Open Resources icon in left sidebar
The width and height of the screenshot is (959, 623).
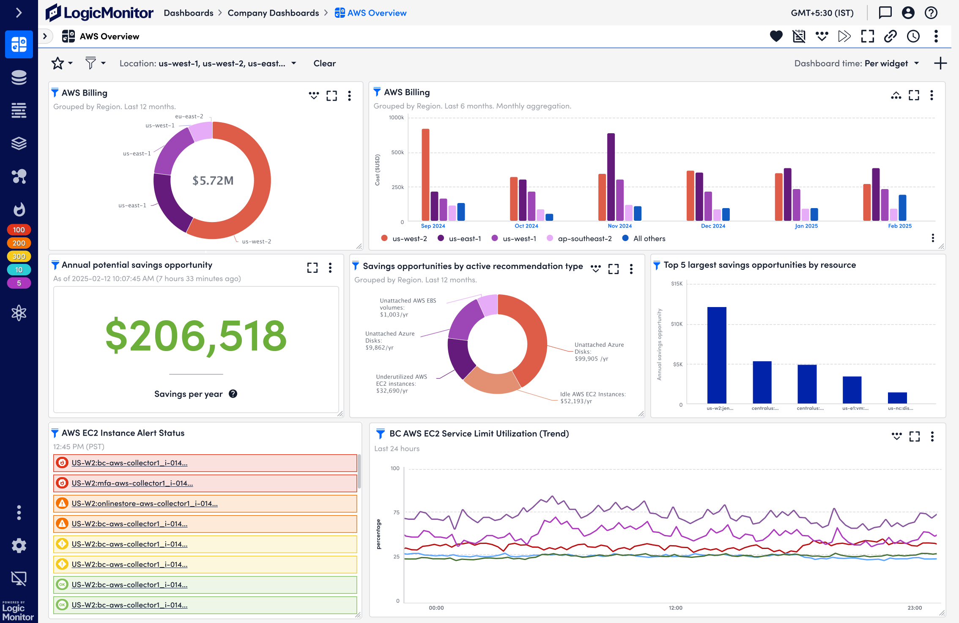19,77
